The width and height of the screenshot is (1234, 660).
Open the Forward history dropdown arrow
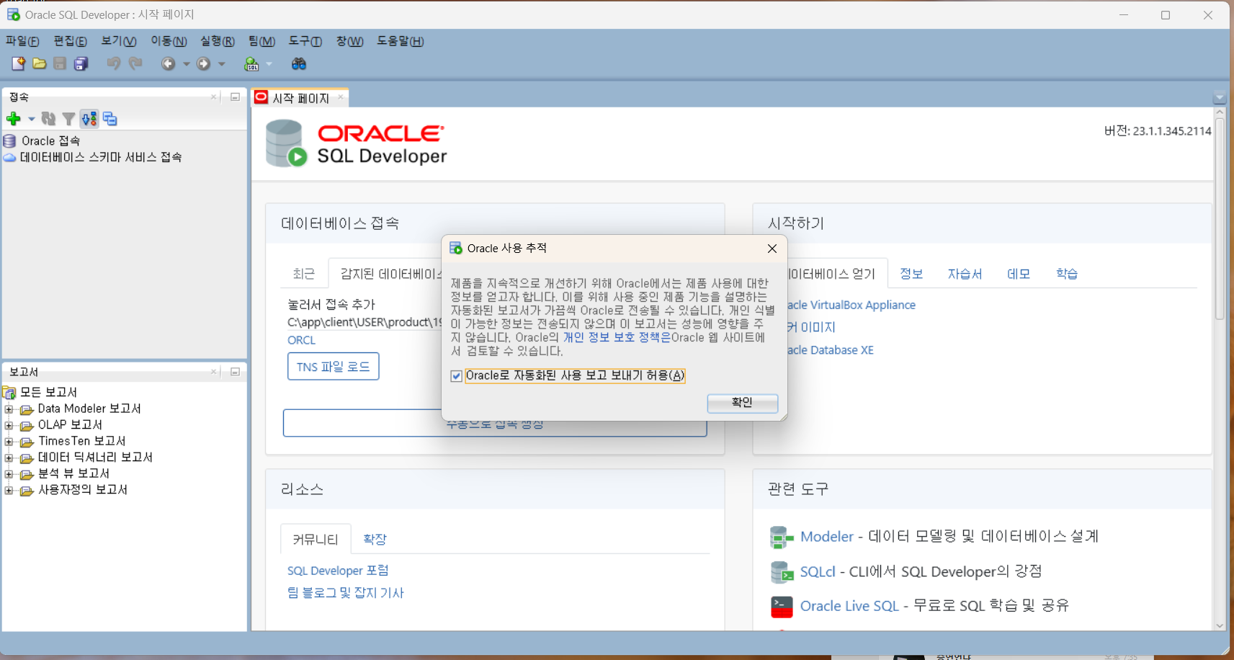click(x=222, y=63)
